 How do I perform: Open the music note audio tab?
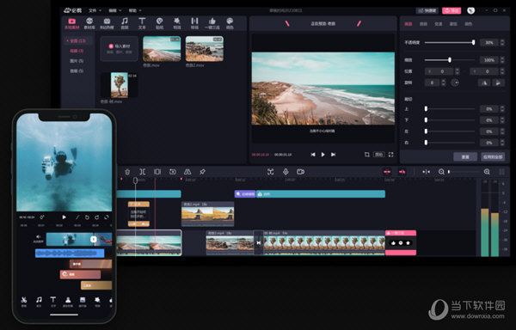pos(125,24)
